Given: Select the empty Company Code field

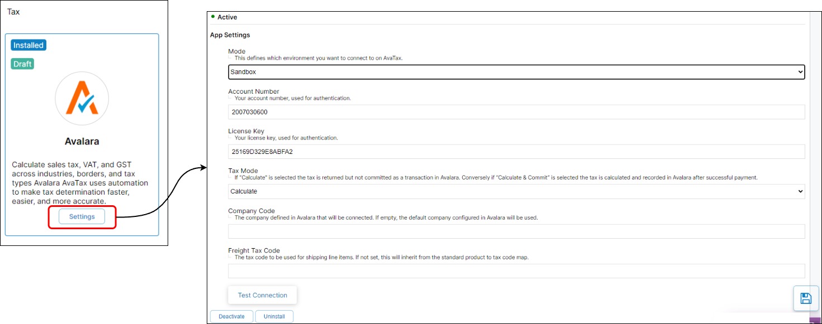Looking at the screenshot, I should click(x=516, y=231).
